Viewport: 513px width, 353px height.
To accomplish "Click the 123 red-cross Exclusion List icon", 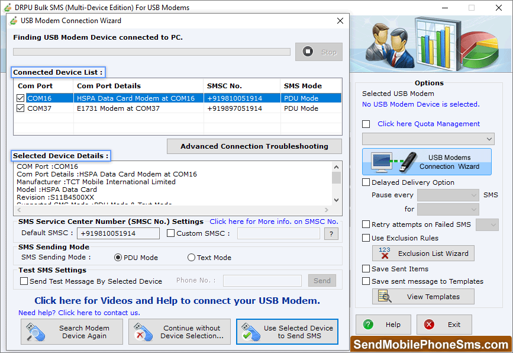I will pyautogui.click(x=385, y=253).
